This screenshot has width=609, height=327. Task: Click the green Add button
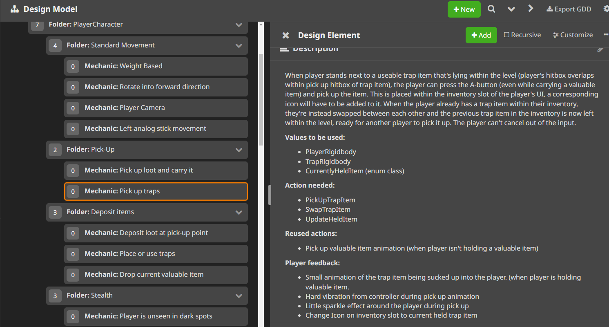tap(481, 35)
